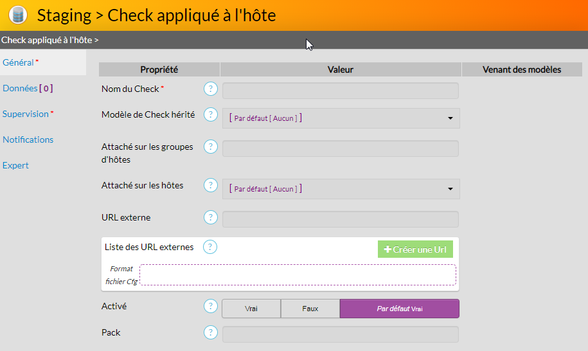Click the Staging database icon in header
Screen dimensions: 588x351
coord(19,15)
